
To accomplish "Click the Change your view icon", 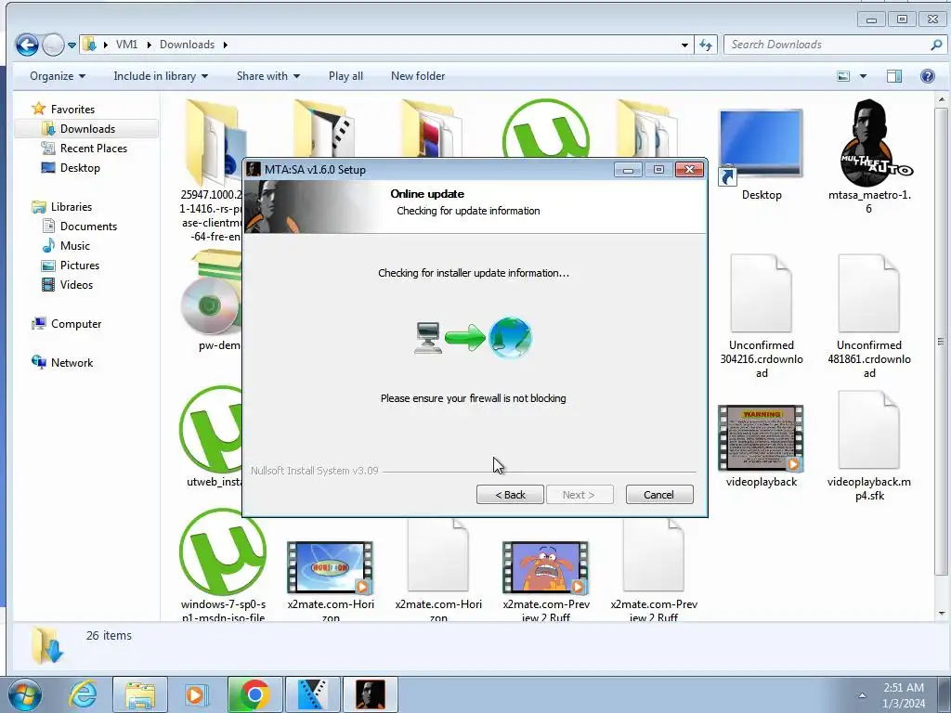I will (843, 76).
